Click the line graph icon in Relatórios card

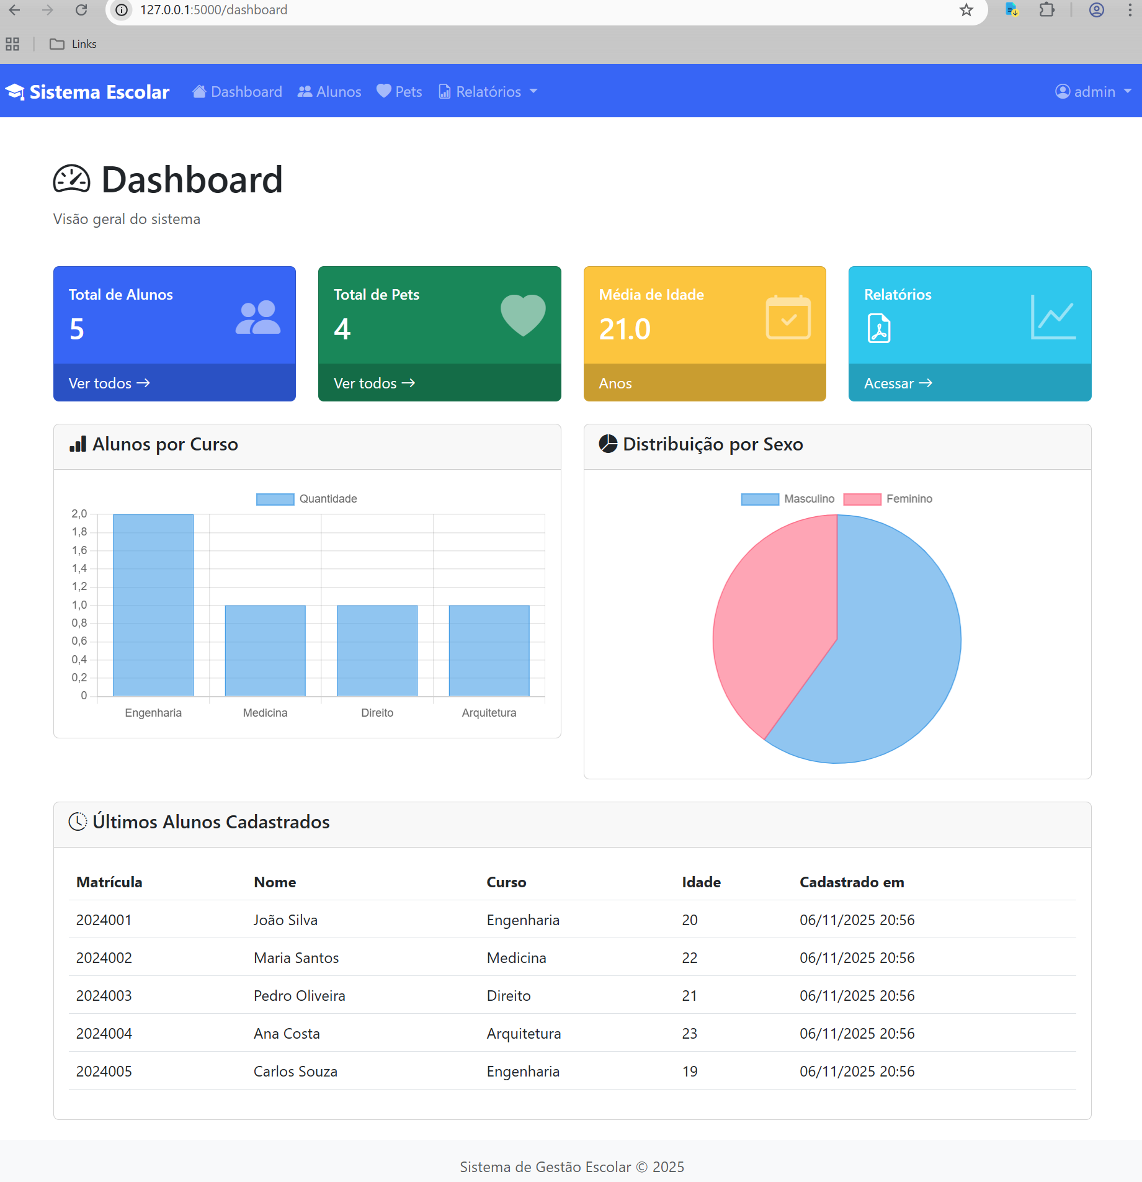click(x=1053, y=317)
